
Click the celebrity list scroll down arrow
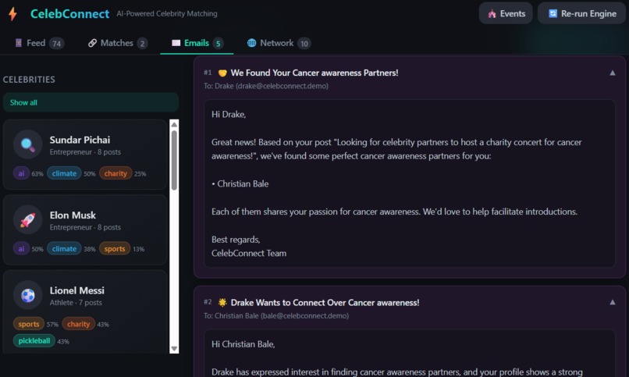point(174,349)
